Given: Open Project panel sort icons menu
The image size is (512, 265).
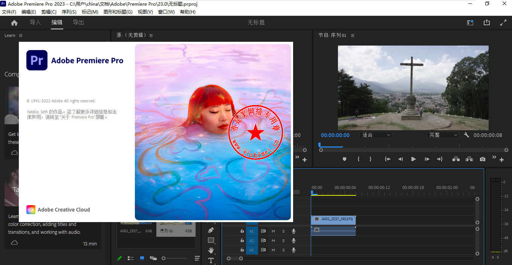Looking at the screenshot, I should (197, 258).
